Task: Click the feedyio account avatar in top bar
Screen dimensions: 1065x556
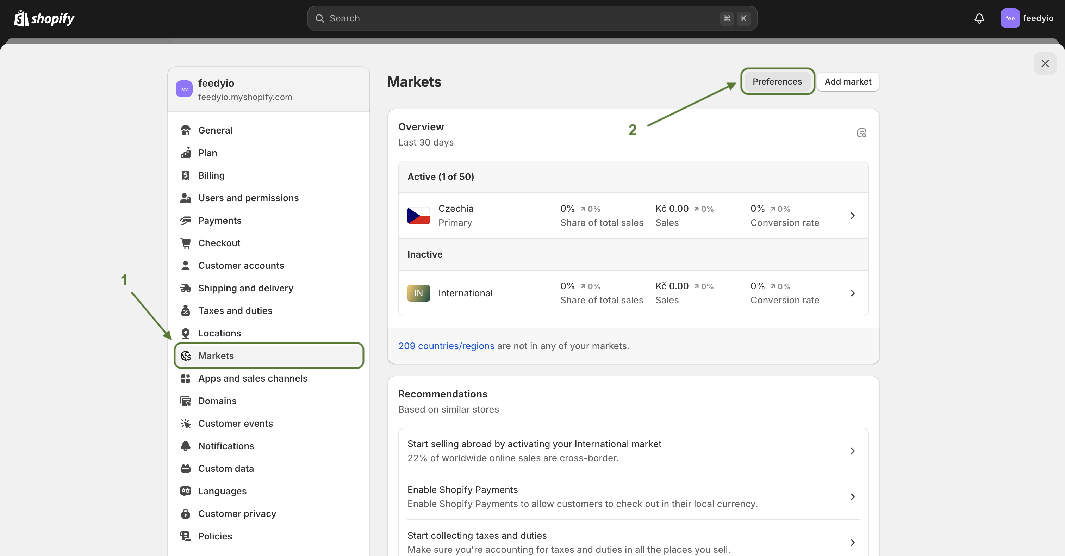Action: pyautogui.click(x=1010, y=18)
